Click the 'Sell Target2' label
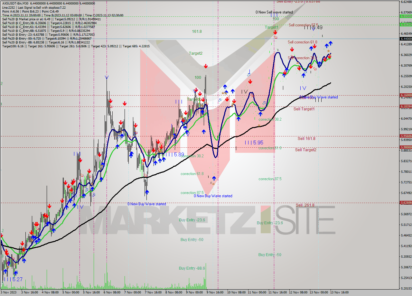412x296 pixels. point(306,150)
